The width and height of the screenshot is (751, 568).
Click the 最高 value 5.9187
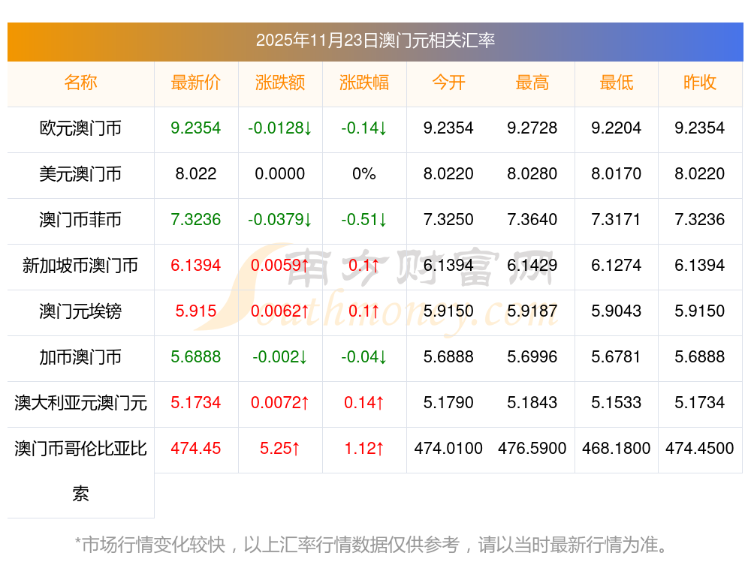[532, 311]
